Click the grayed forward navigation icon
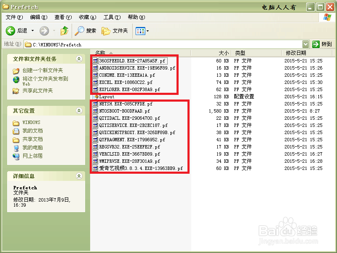 click(x=44, y=30)
